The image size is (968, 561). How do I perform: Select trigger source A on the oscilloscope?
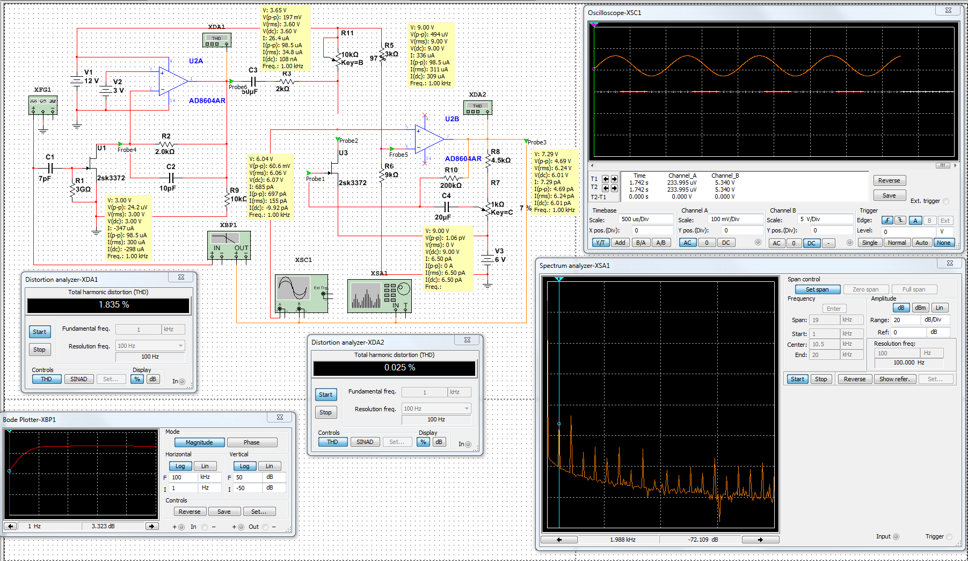915,220
